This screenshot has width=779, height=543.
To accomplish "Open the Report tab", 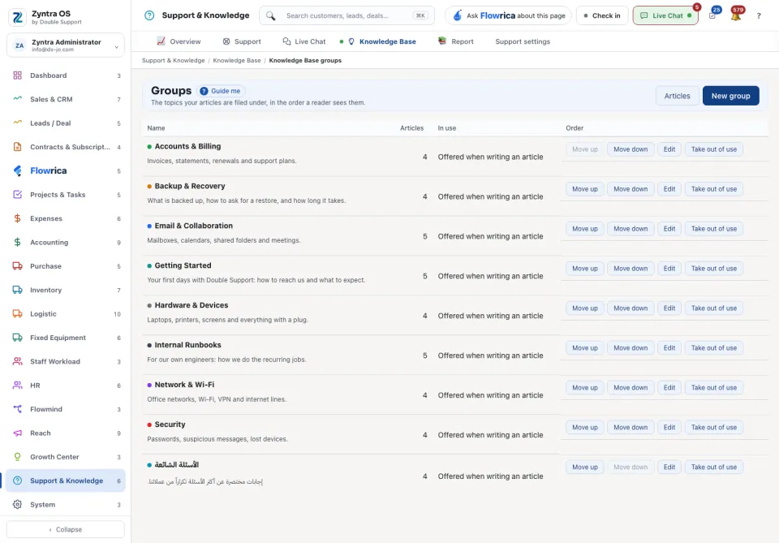I will coord(456,41).
